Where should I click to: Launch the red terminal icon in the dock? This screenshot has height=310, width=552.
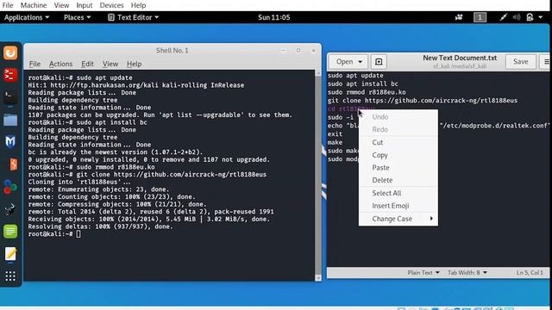point(10,75)
